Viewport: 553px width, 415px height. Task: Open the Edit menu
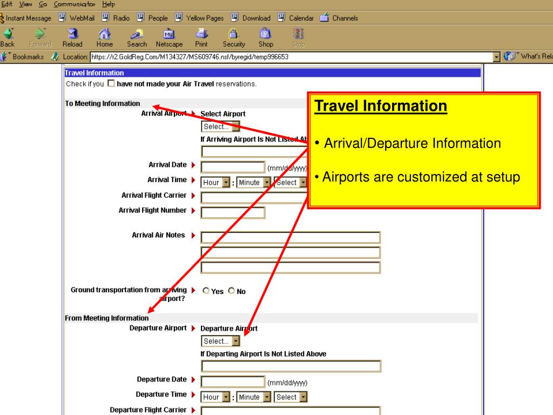pos(6,4)
